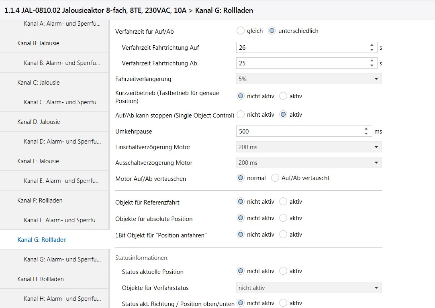Image resolution: width=435 pixels, height=308 pixels.
Task: Open Kanal G: Alarm- und Sperrfunktionen page
Action: click(x=62, y=259)
